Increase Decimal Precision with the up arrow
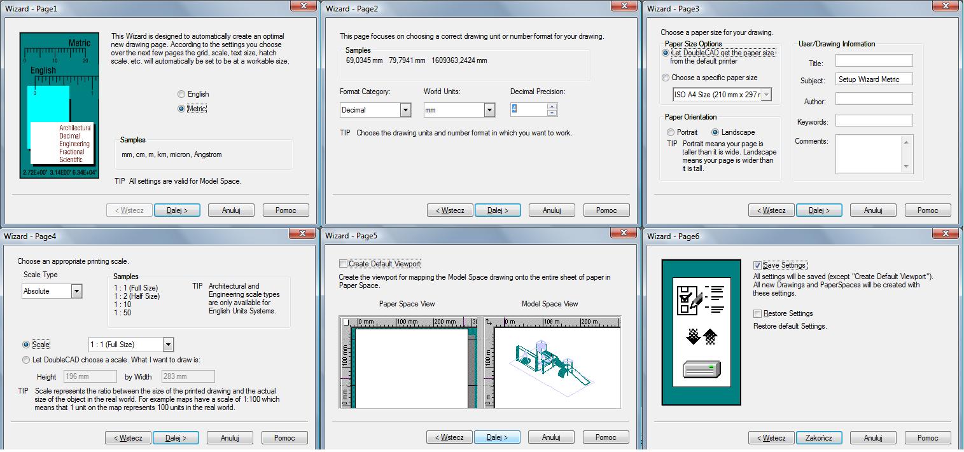 tap(552, 106)
